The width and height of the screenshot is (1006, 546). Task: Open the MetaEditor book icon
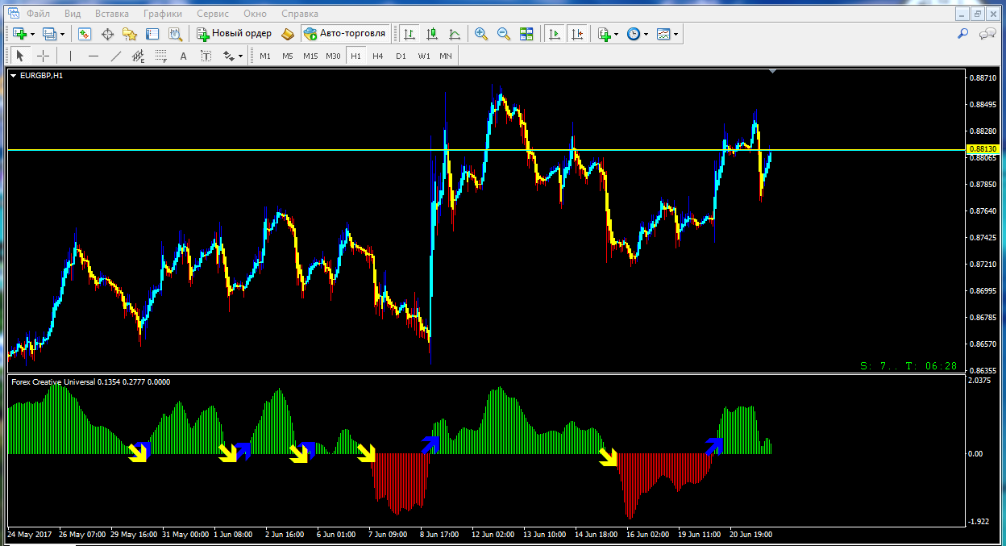(x=287, y=34)
